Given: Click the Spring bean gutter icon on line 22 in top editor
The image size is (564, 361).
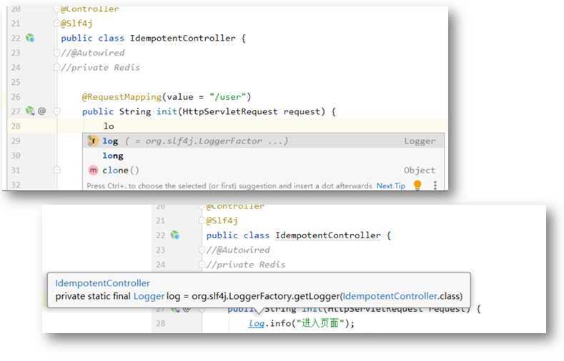Looking at the screenshot, I should 30,38.
